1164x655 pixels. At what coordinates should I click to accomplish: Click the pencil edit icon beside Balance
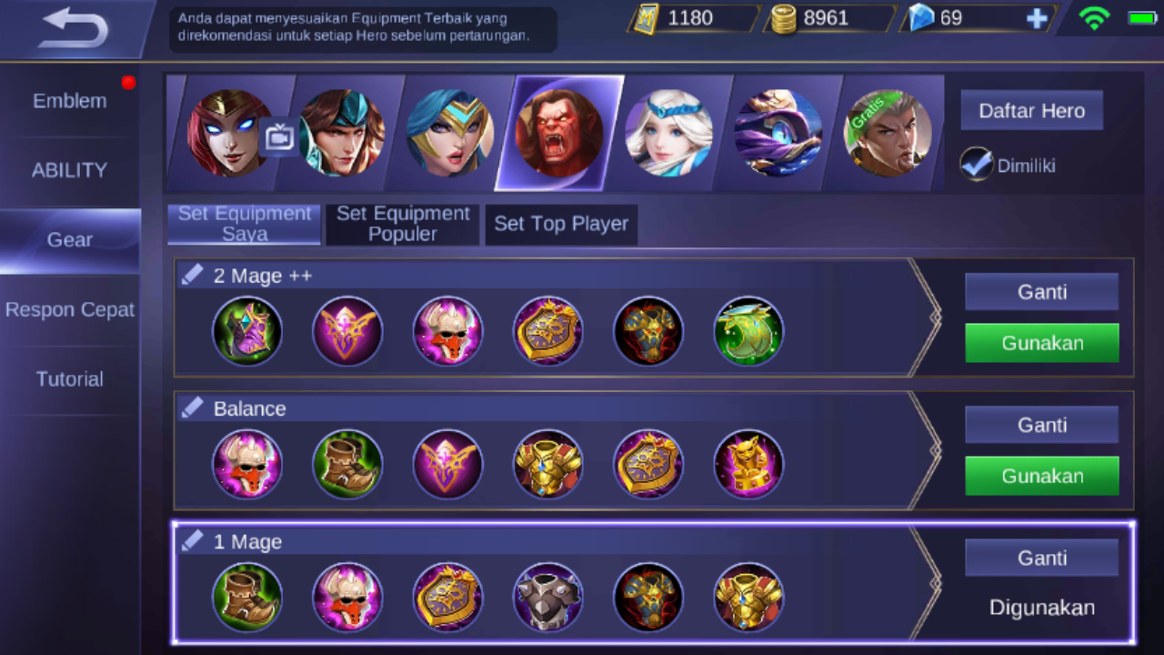tap(192, 408)
